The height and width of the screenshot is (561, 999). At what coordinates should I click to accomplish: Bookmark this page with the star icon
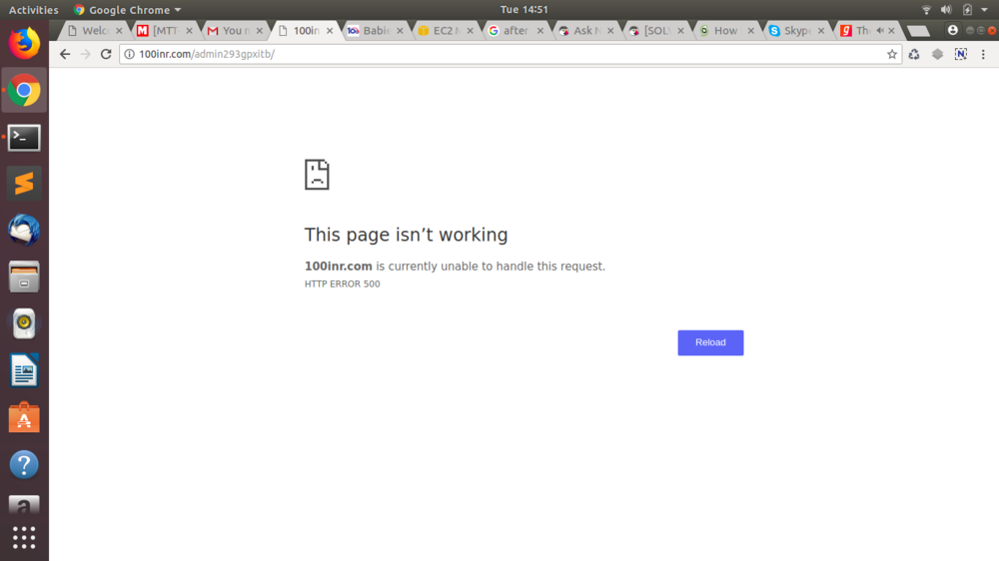892,54
